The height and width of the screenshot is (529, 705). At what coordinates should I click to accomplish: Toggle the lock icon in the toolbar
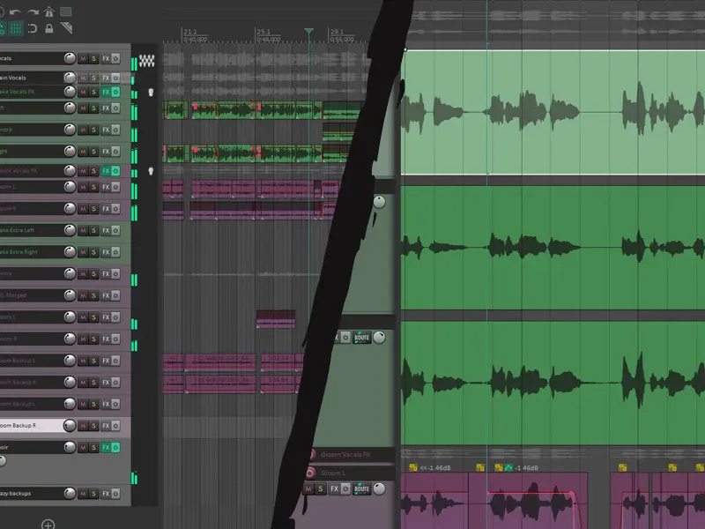(49, 28)
